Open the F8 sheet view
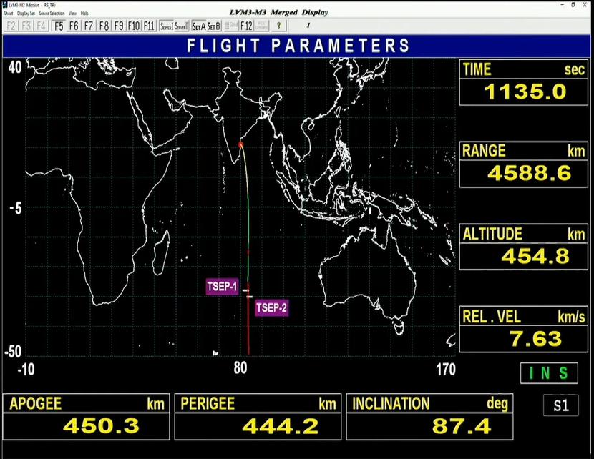The width and height of the screenshot is (594, 459). click(x=104, y=26)
